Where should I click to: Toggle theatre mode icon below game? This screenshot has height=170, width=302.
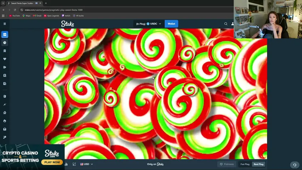tap(74, 164)
